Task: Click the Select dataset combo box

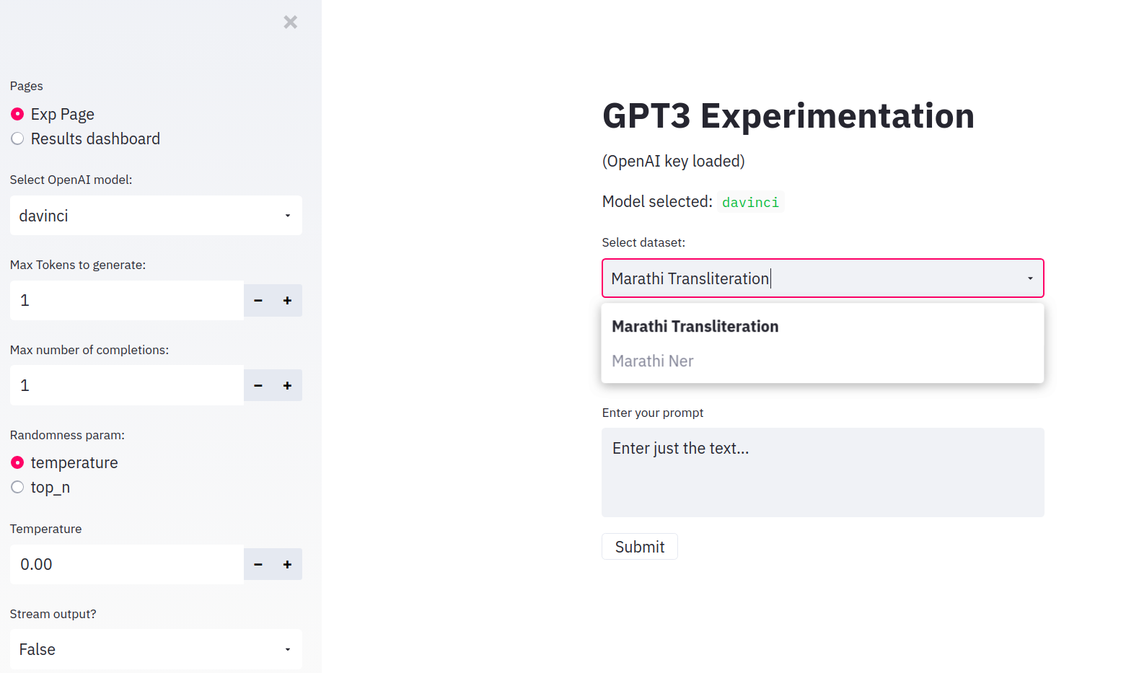Action: tap(823, 278)
